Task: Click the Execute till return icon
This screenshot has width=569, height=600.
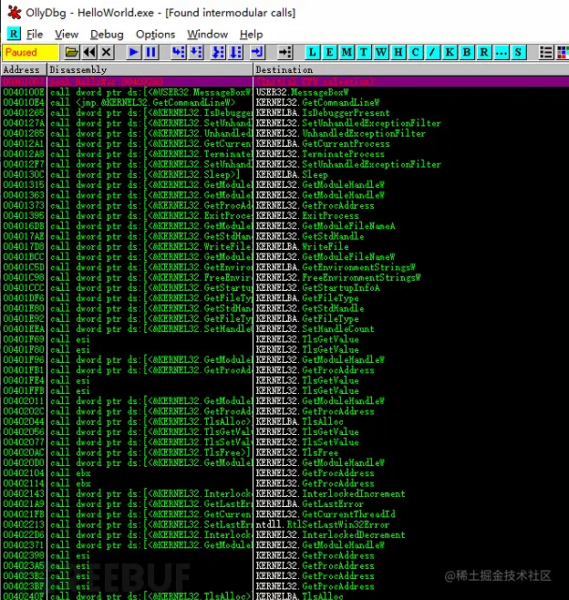Action: (x=258, y=52)
